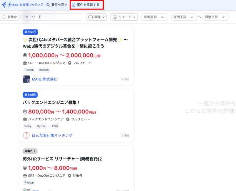Expand the リモート dropdown arrow
Viewport: 236px width, 191px height.
(x=135, y=17)
